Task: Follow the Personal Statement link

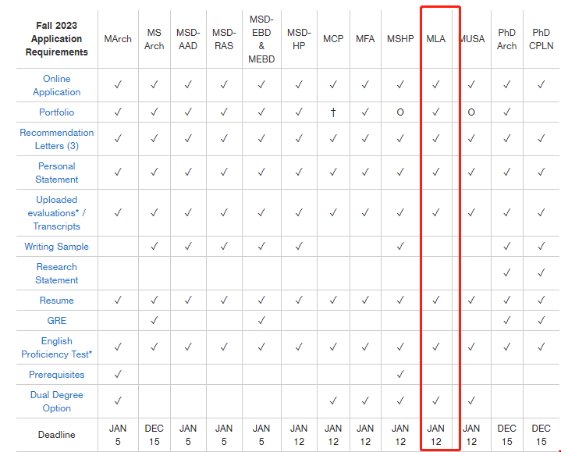Action: 56,173
